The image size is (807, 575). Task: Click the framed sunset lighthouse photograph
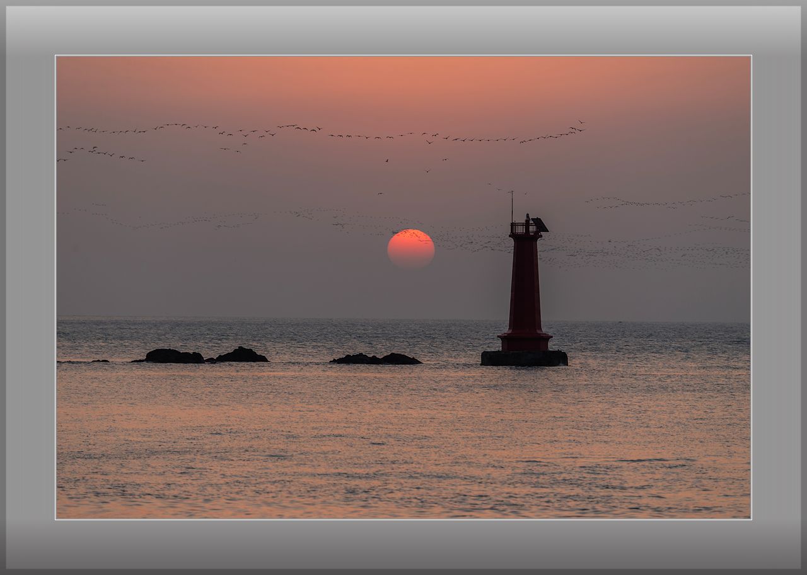[x=403, y=287]
